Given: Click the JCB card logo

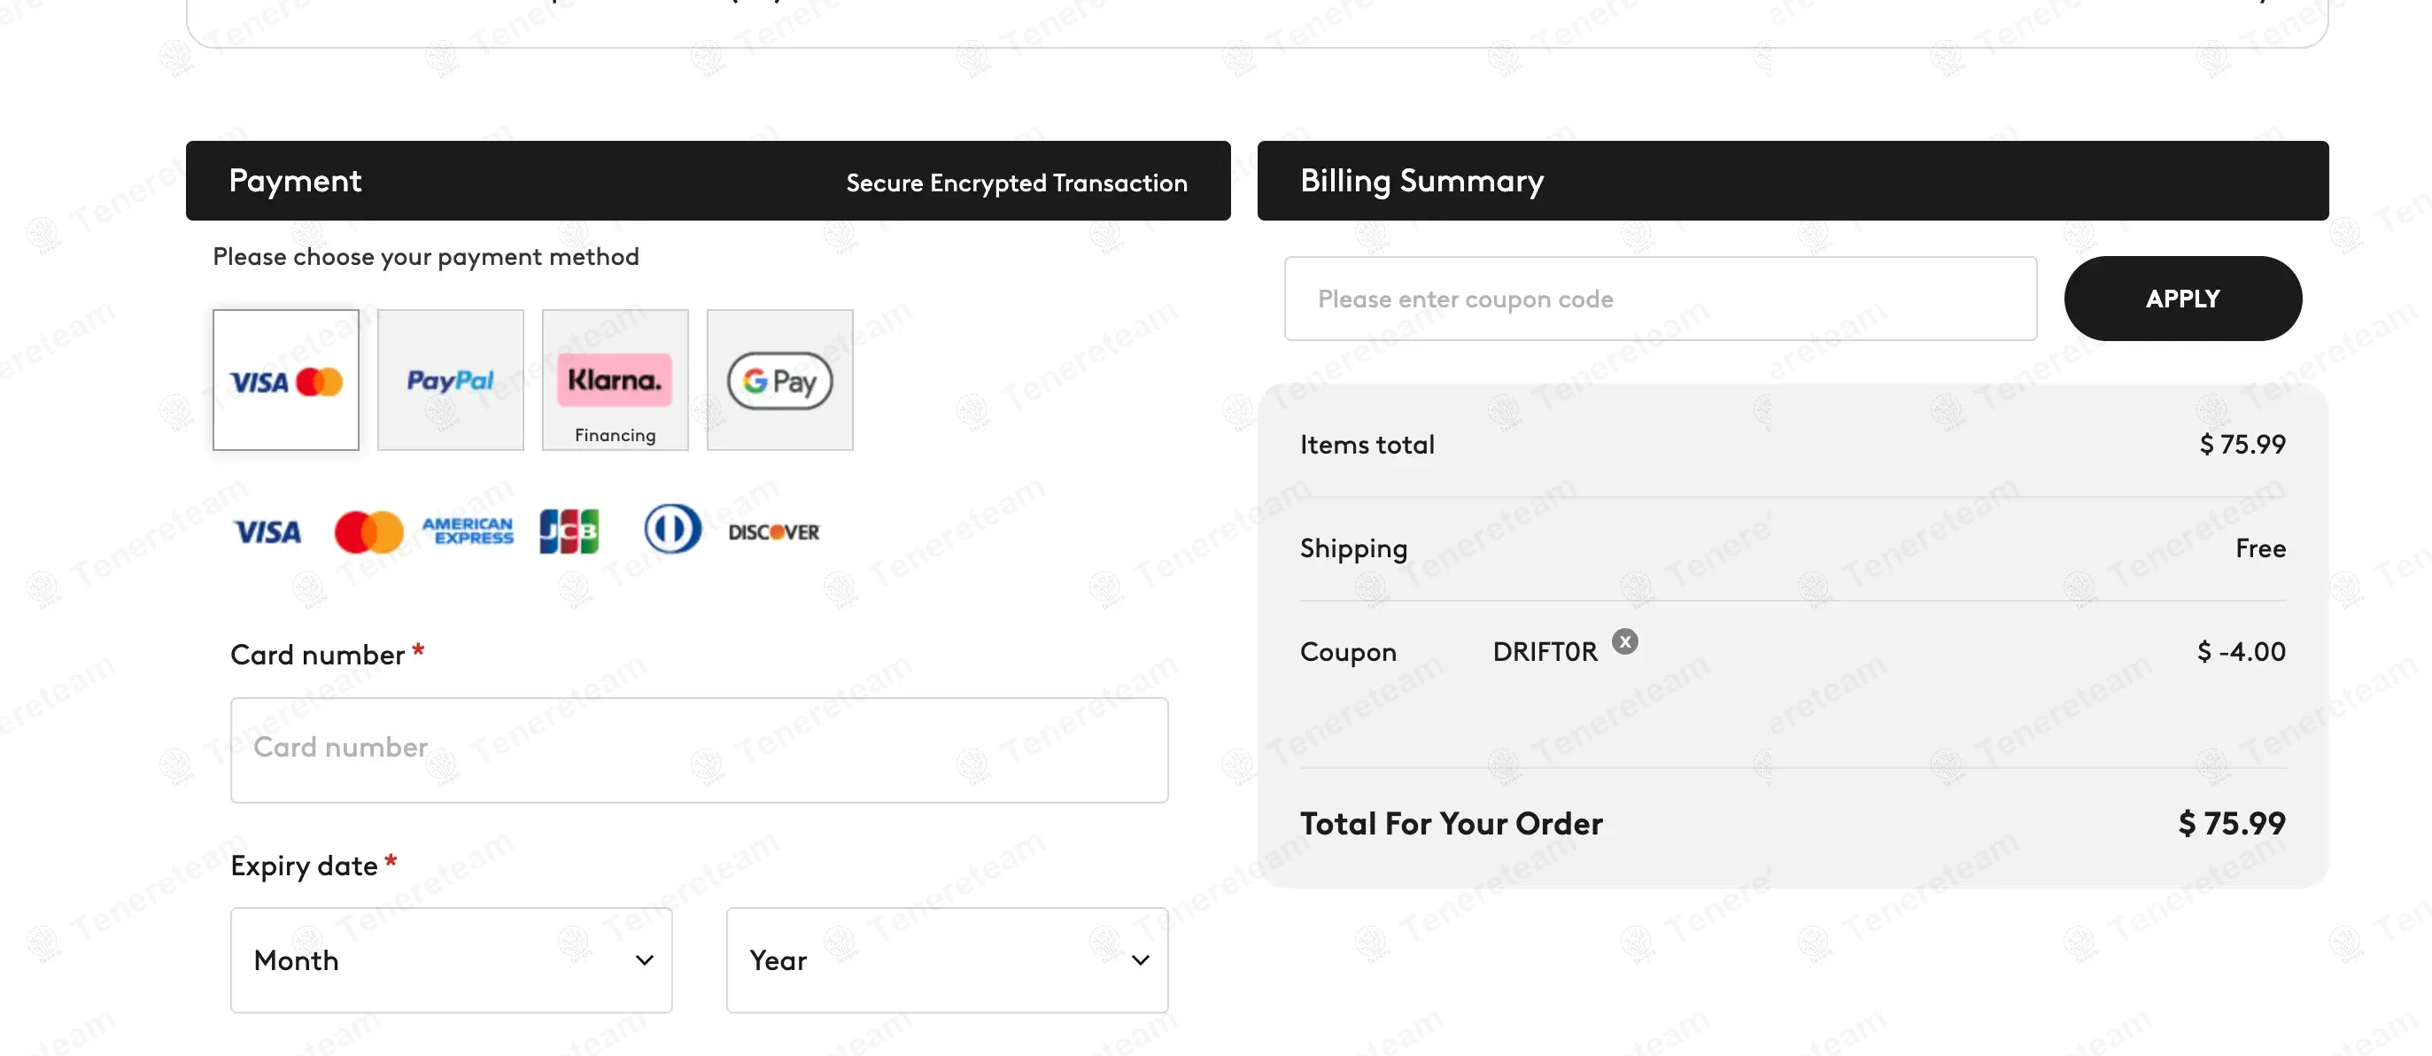Looking at the screenshot, I should pyautogui.click(x=569, y=532).
